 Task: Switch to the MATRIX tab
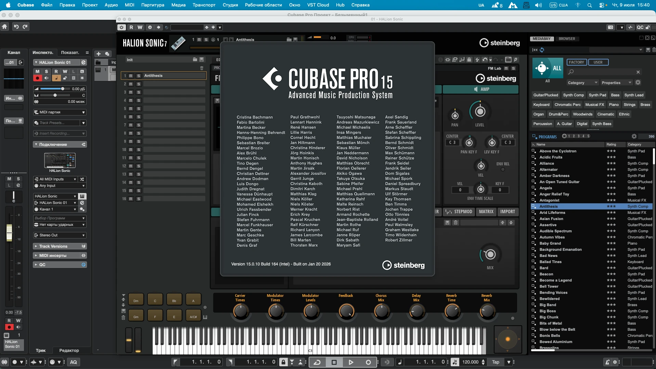pyautogui.click(x=486, y=212)
